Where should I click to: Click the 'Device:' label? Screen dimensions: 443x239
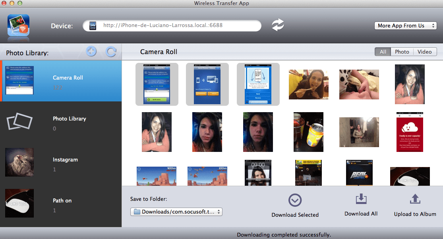click(x=62, y=26)
